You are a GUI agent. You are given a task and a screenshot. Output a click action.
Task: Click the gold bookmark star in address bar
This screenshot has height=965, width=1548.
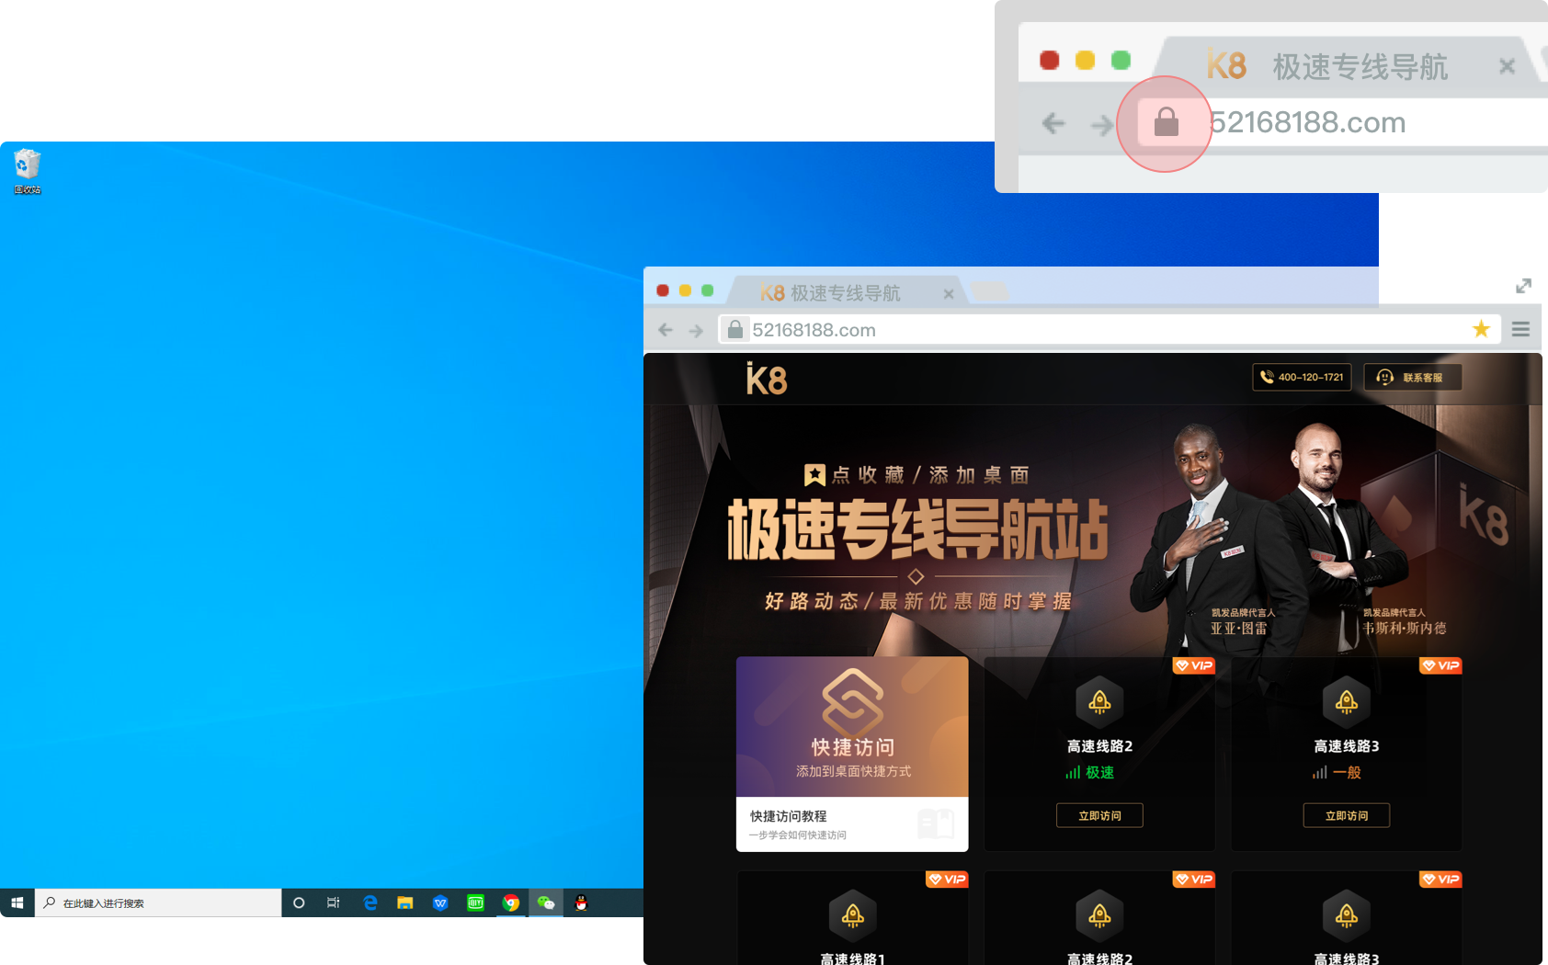[x=1481, y=329]
